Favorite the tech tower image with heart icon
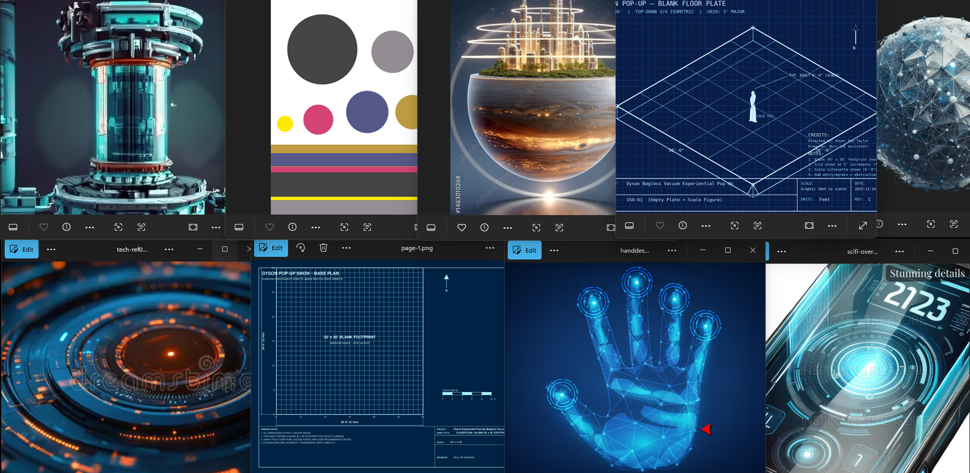970x473 pixels. click(44, 227)
